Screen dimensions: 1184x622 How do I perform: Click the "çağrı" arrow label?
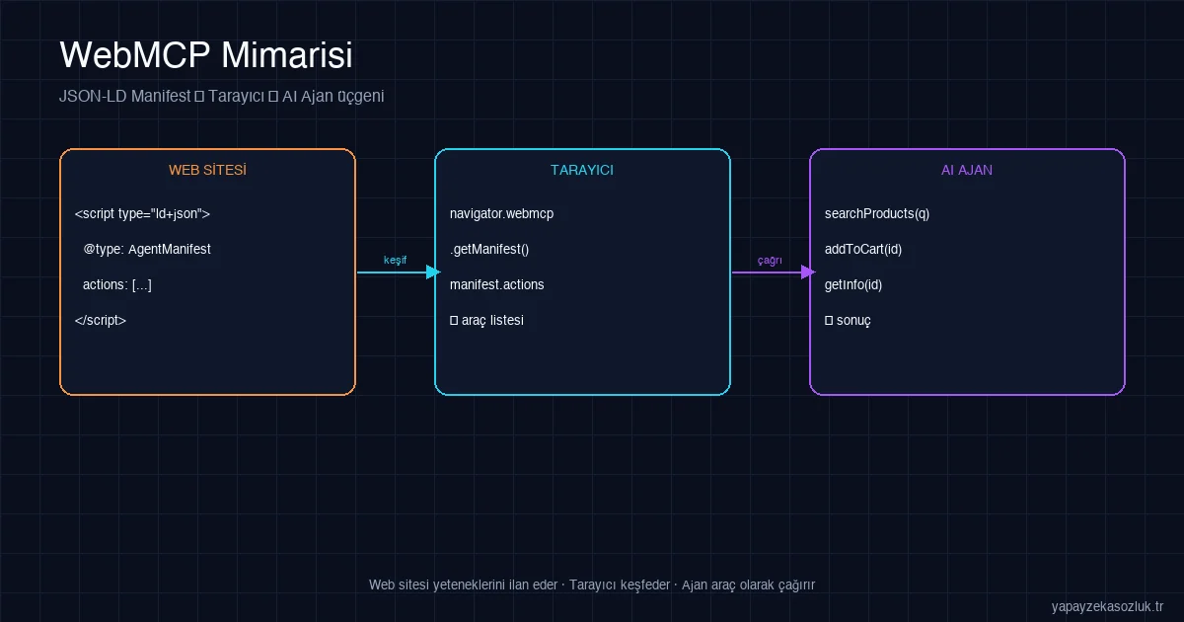770,260
